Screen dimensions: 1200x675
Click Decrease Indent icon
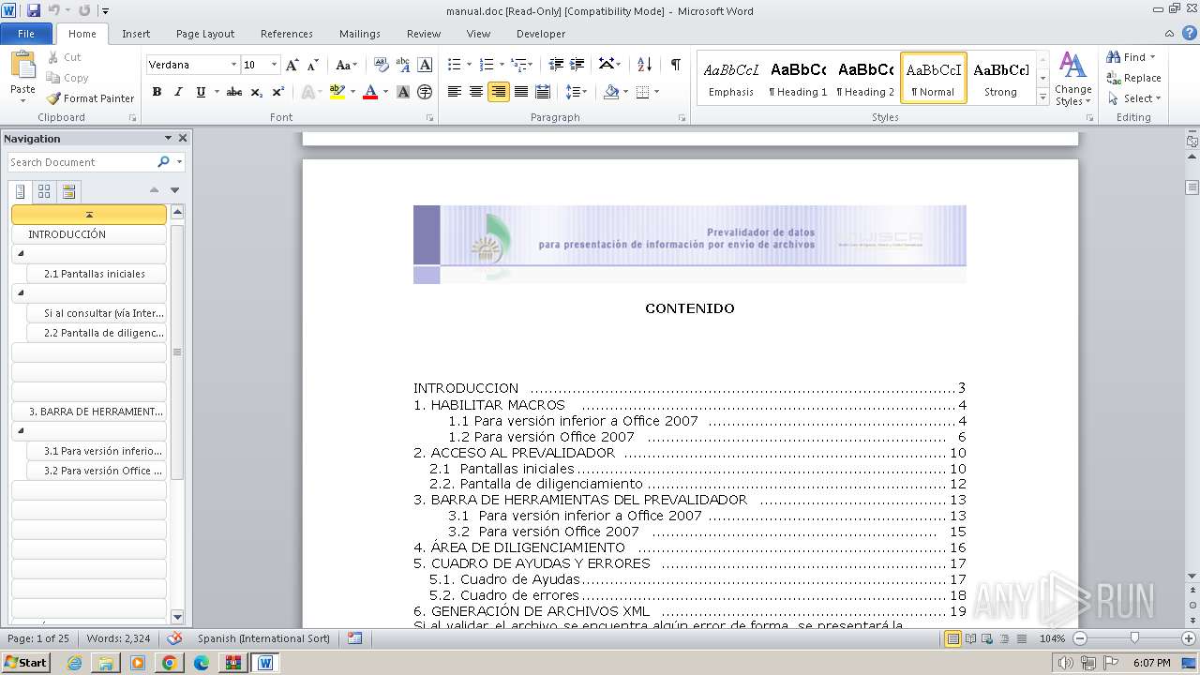pos(556,65)
